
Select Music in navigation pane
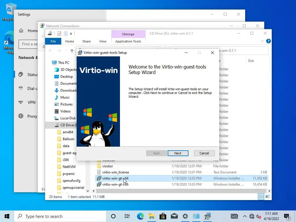point(62,97)
